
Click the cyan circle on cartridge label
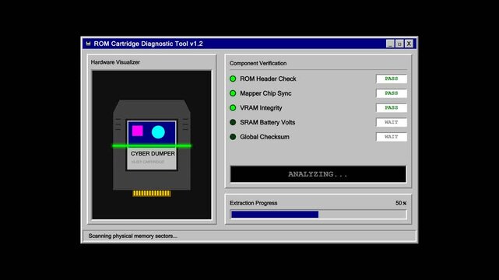click(x=158, y=132)
